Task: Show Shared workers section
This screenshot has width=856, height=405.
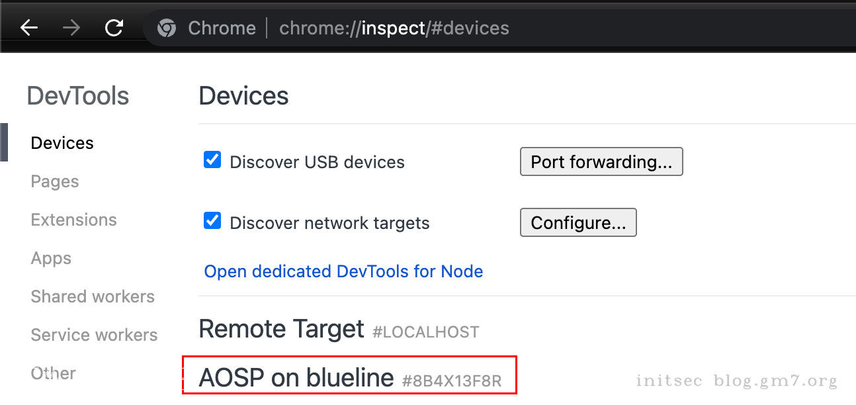Action: [x=93, y=296]
